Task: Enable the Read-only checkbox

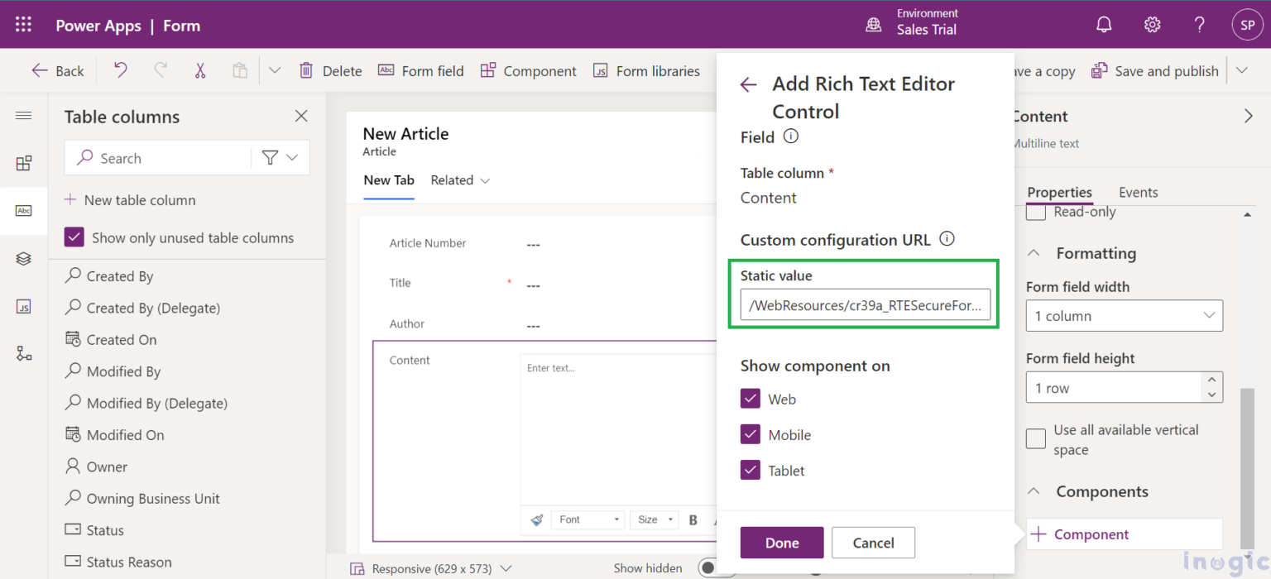Action: point(1035,213)
